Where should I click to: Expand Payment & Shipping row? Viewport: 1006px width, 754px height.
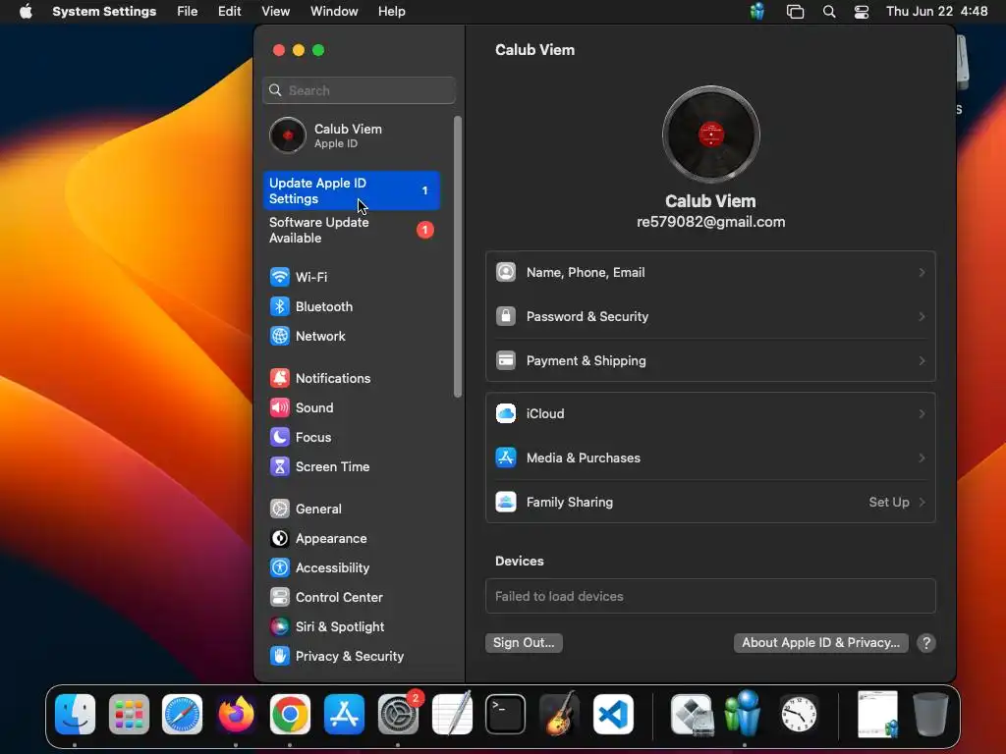click(x=711, y=361)
